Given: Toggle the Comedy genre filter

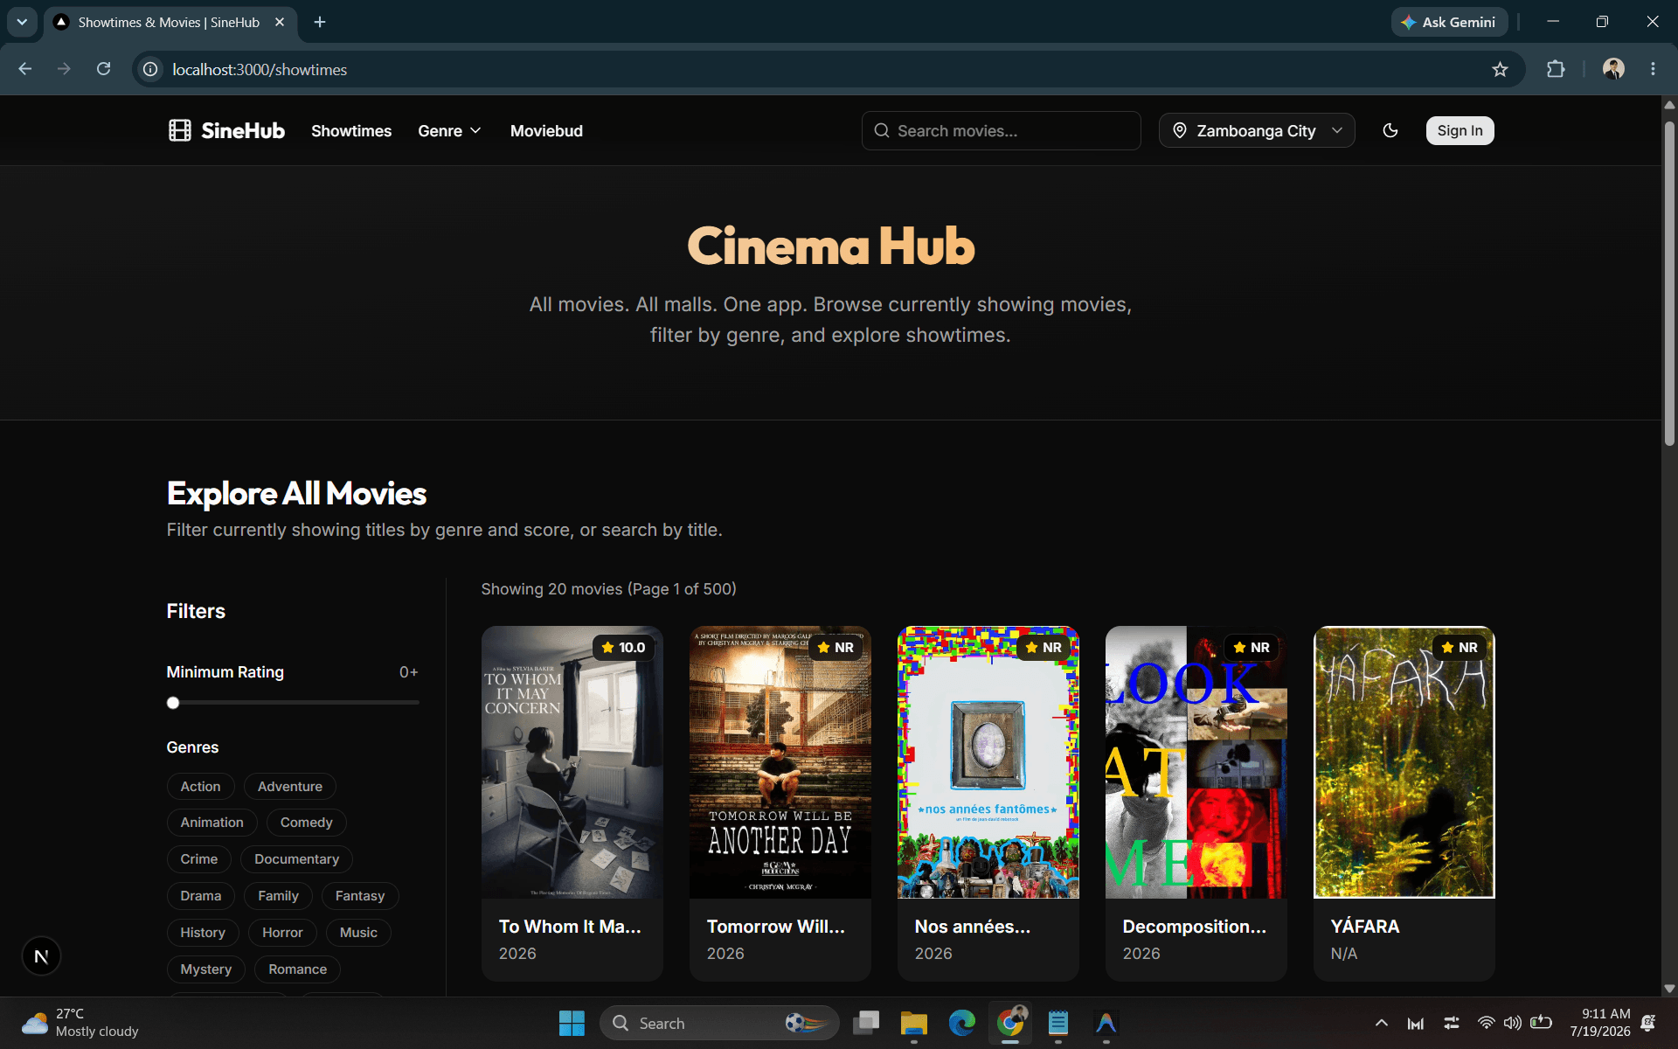Looking at the screenshot, I should point(306,823).
